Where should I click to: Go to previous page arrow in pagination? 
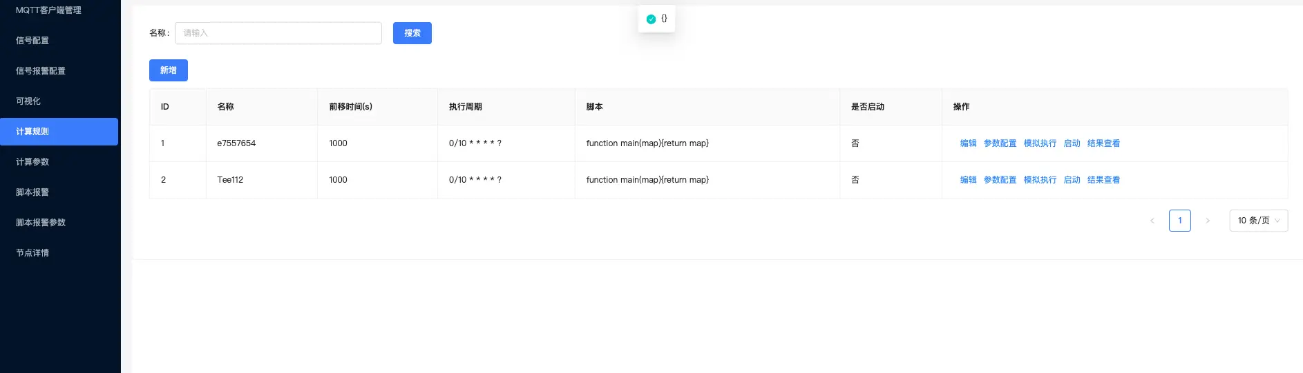point(1152,221)
